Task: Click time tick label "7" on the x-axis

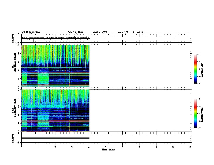Action: coord(139,147)
